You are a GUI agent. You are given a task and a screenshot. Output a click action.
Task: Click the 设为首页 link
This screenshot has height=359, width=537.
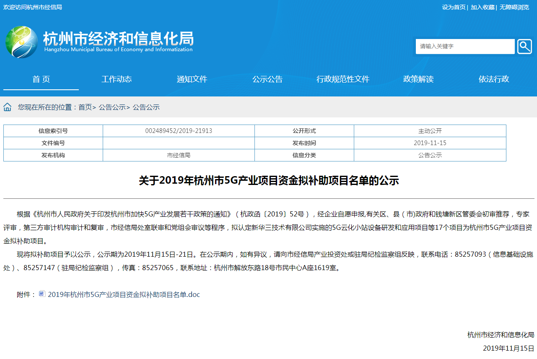click(454, 8)
